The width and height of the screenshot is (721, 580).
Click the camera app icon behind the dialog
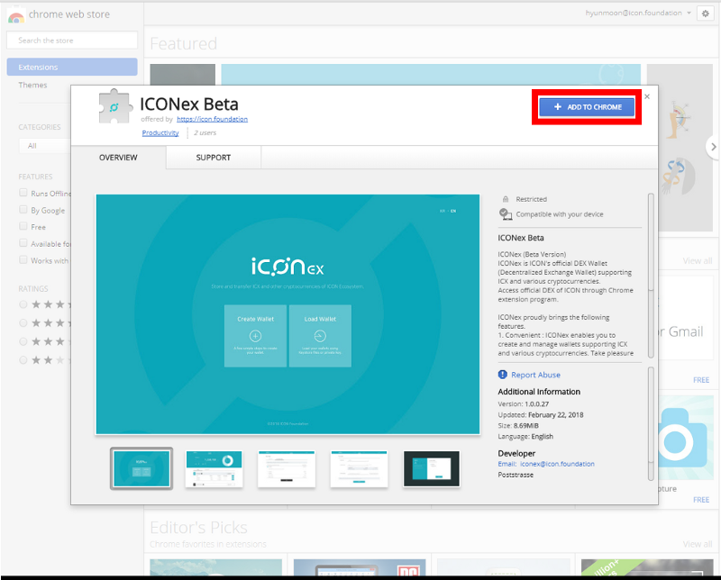coord(682,440)
